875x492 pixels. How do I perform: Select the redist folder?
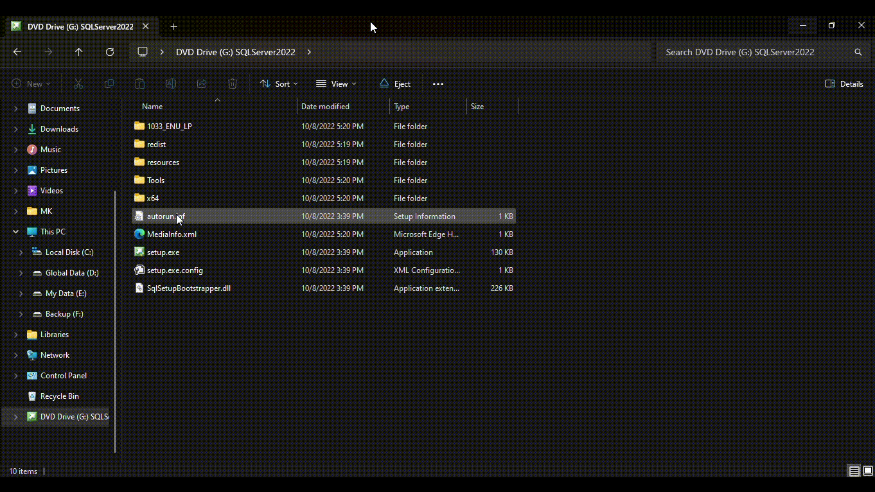(x=324, y=144)
